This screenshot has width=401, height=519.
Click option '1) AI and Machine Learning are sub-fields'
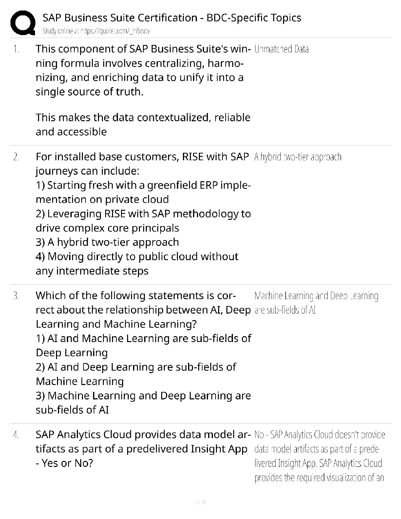click(x=143, y=345)
